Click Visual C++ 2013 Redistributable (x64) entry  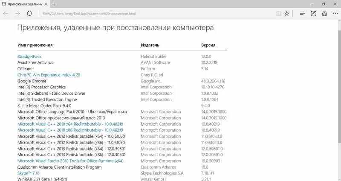pos(72,149)
